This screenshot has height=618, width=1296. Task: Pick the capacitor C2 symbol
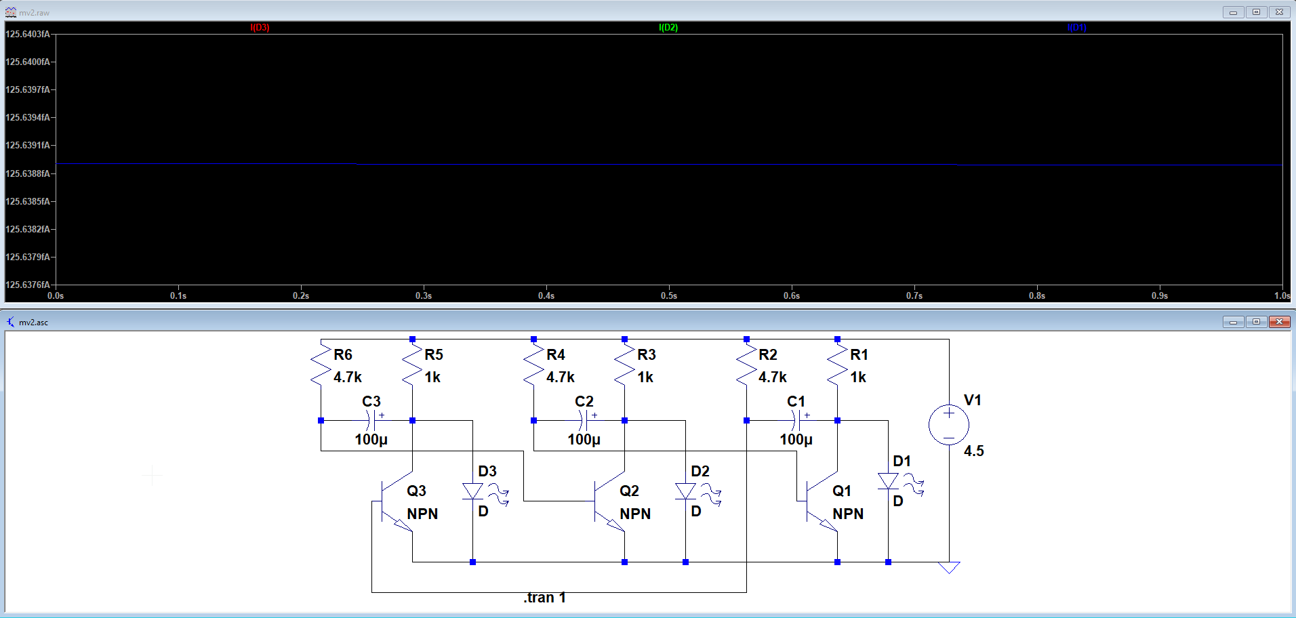pos(584,420)
